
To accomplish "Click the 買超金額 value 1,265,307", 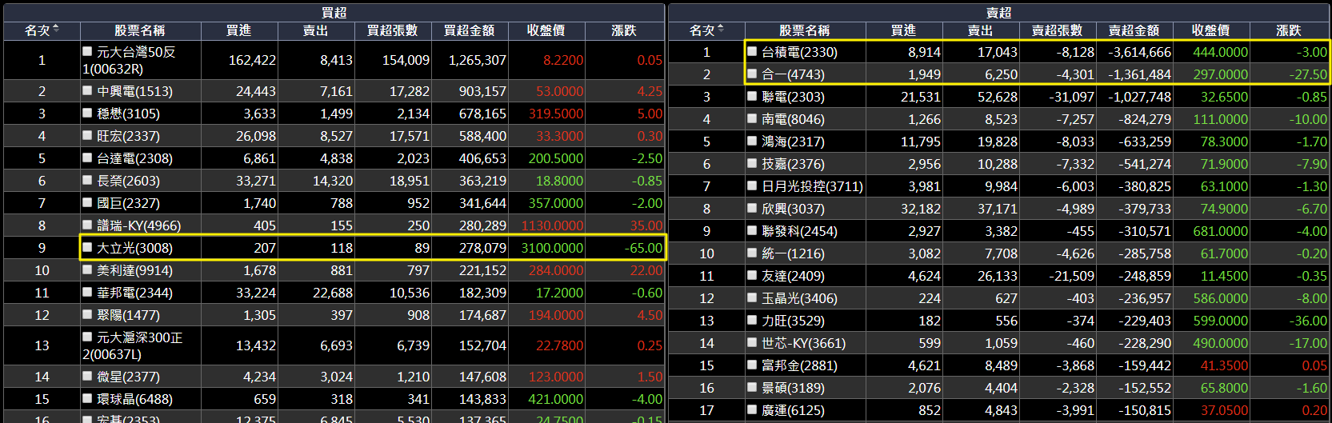I will point(477,60).
